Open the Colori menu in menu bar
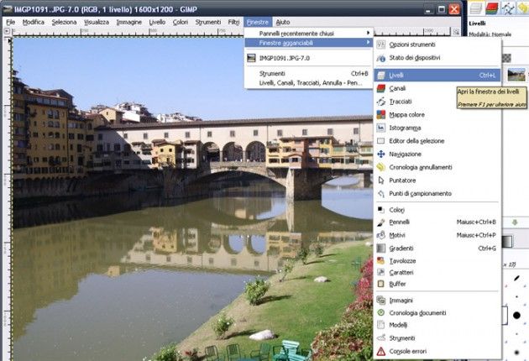529x361 pixels. [x=181, y=23]
